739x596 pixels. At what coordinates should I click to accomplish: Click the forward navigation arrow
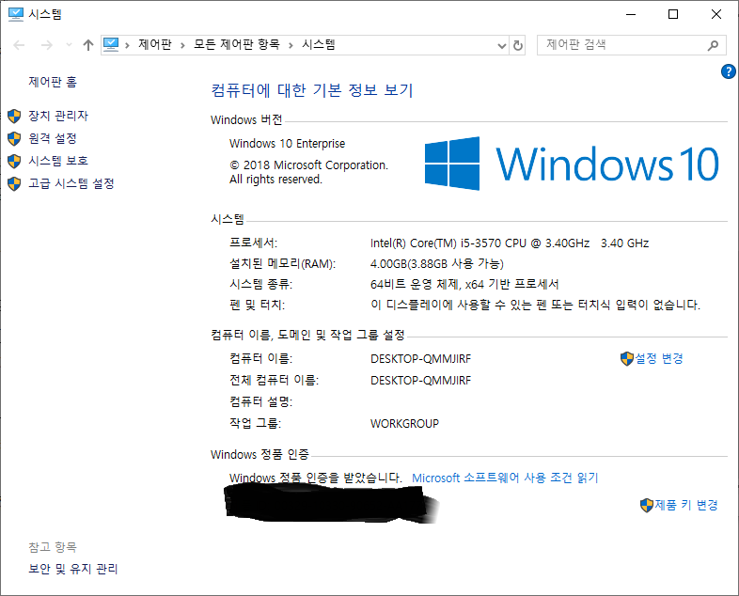[x=47, y=45]
